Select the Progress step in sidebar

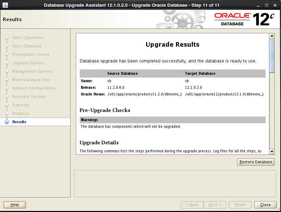pos(21,113)
